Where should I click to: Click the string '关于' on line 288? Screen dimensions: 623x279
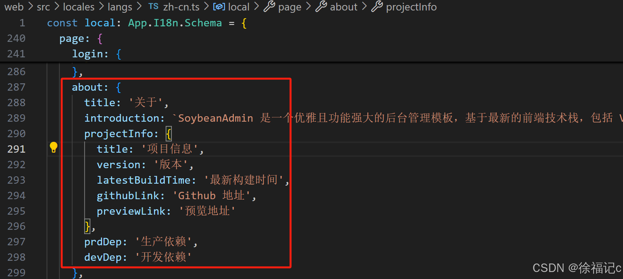(x=145, y=102)
